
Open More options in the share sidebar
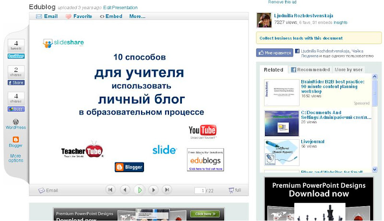[16, 158]
